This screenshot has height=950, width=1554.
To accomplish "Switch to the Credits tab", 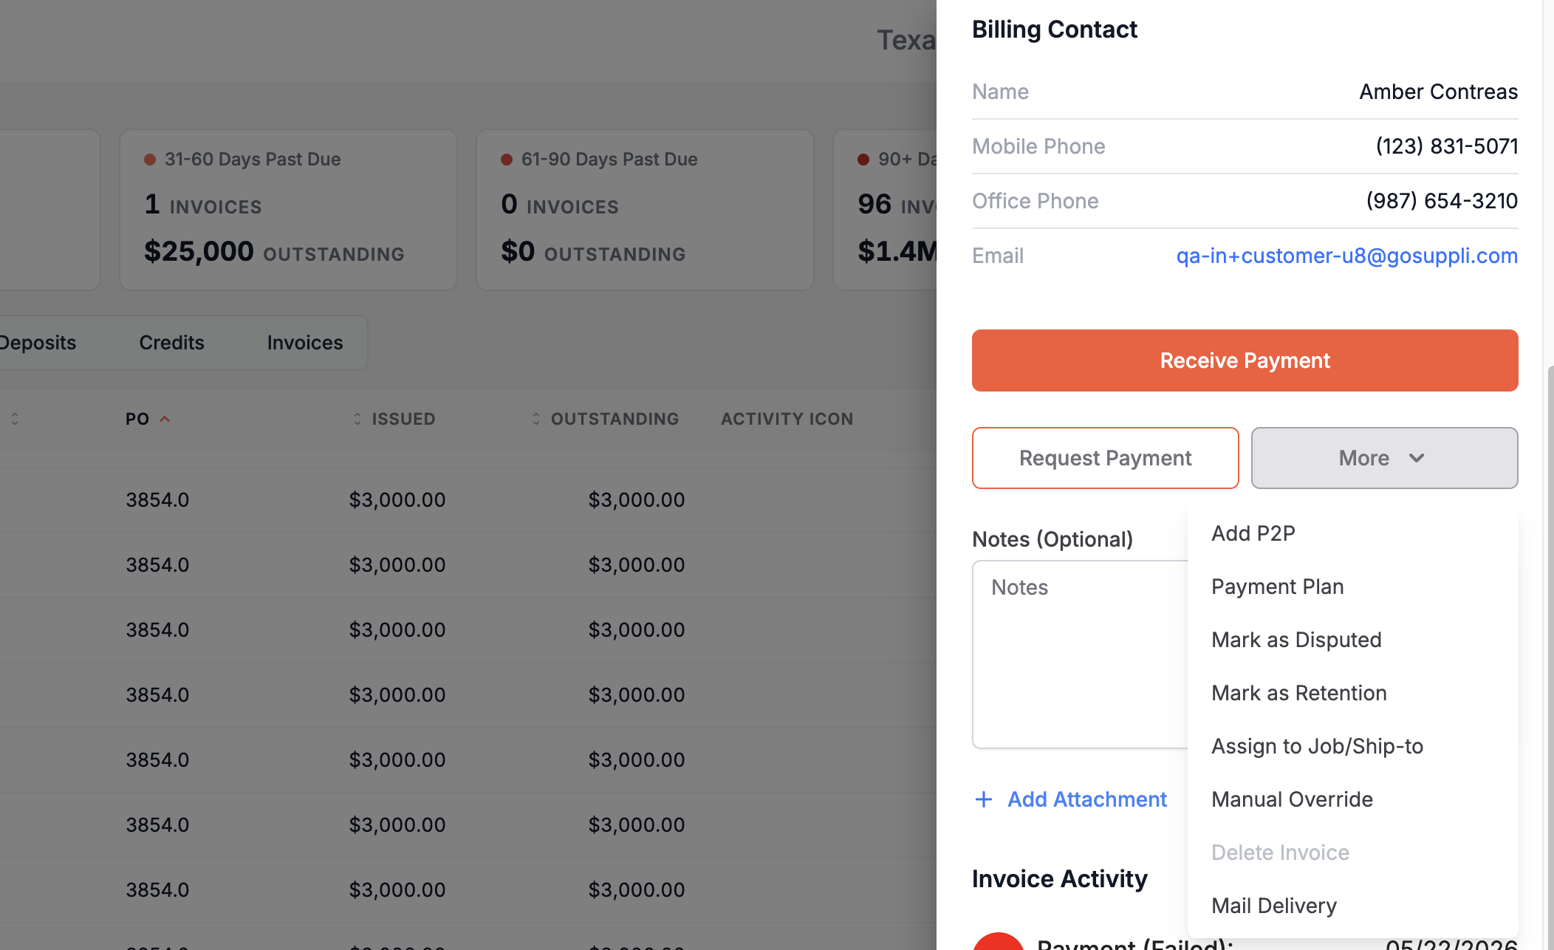I will point(171,343).
